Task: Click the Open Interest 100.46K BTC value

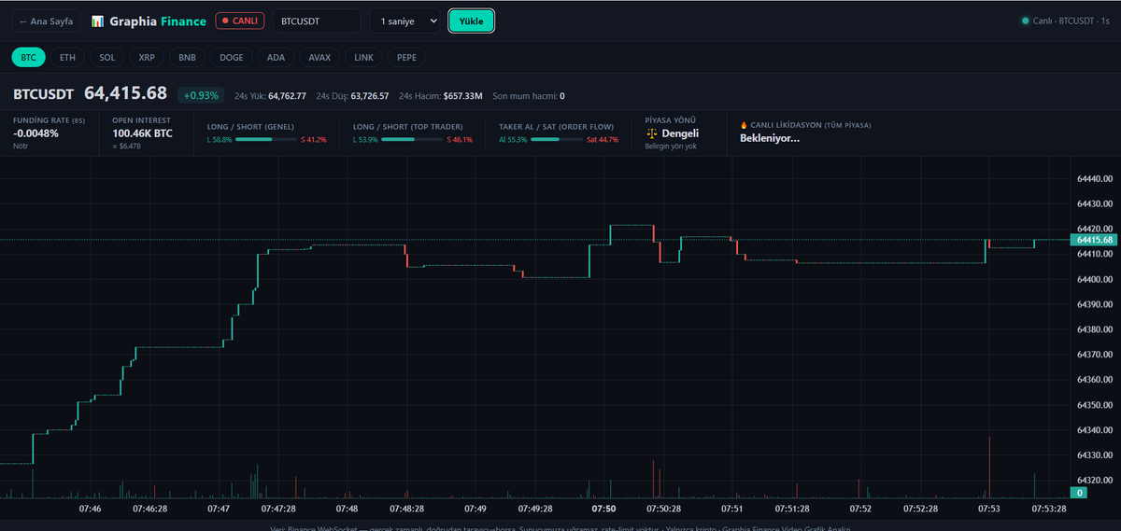Action: click(x=142, y=133)
